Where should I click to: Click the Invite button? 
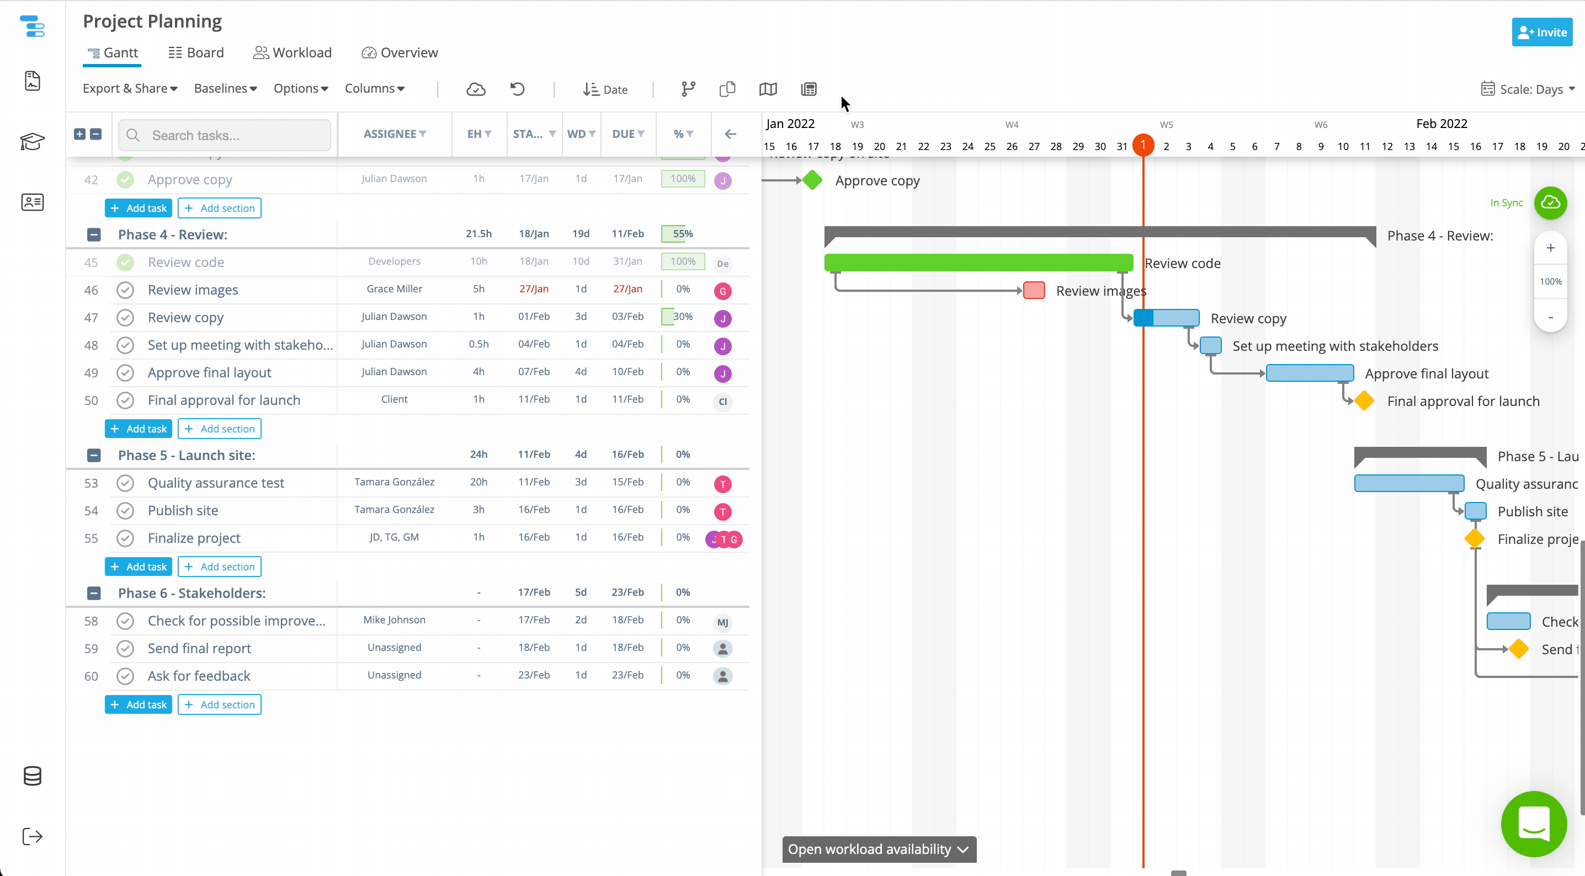coord(1542,32)
